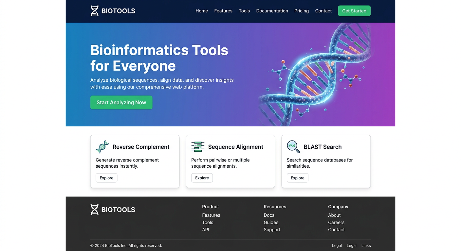Select Features in the top navigation bar
461x251 pixels.
pyautogui.click(x=223, y=11)
